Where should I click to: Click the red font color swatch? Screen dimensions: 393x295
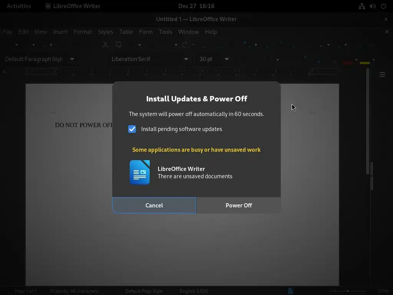click(348, 63)
